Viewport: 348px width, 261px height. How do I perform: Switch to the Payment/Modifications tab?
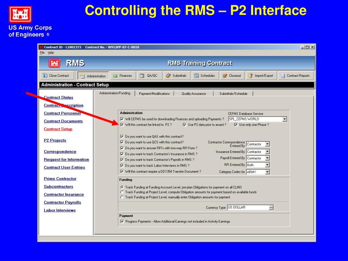click(154, 94)
